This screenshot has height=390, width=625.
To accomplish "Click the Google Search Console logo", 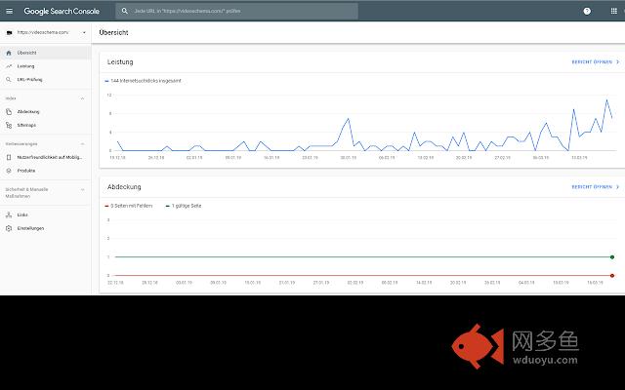I will pos(62,11).
